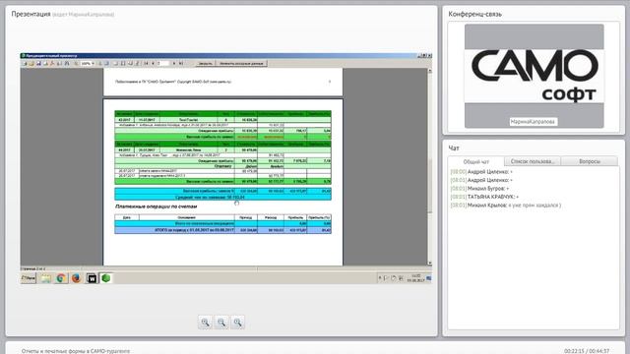Click the playback time counter at bottom right
Viewport: 630px width, 354px height.
tap(587, 351)
